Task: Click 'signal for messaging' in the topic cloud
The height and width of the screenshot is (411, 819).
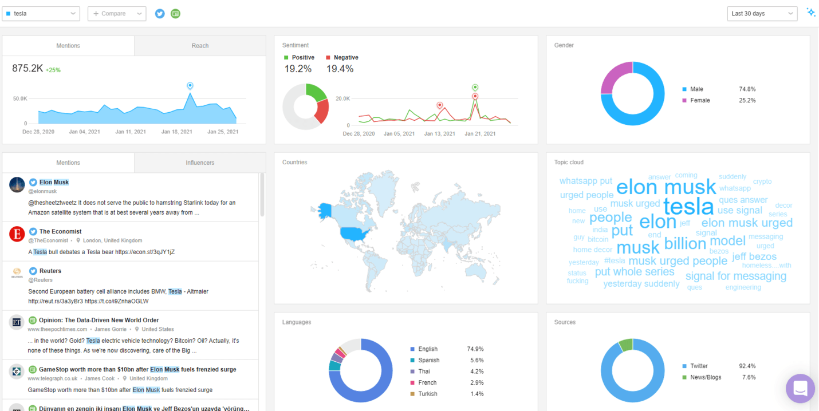Action: point(736,276)
